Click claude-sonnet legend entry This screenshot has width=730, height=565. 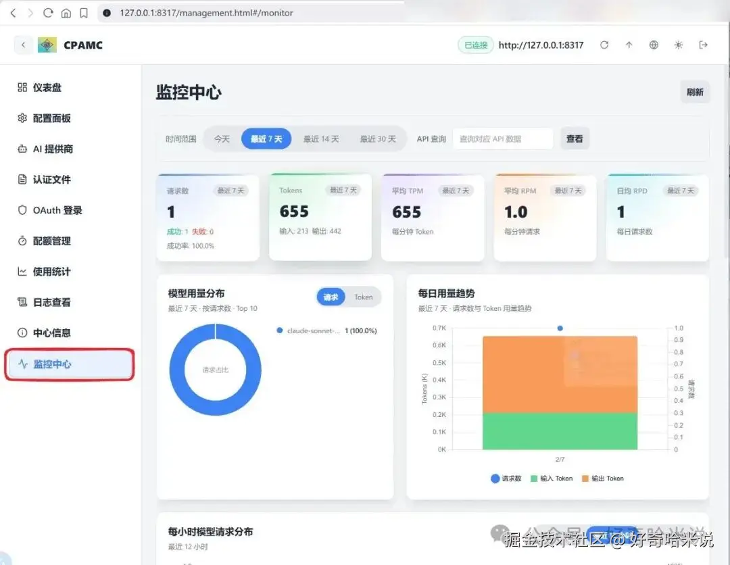(x=326, y=331)
